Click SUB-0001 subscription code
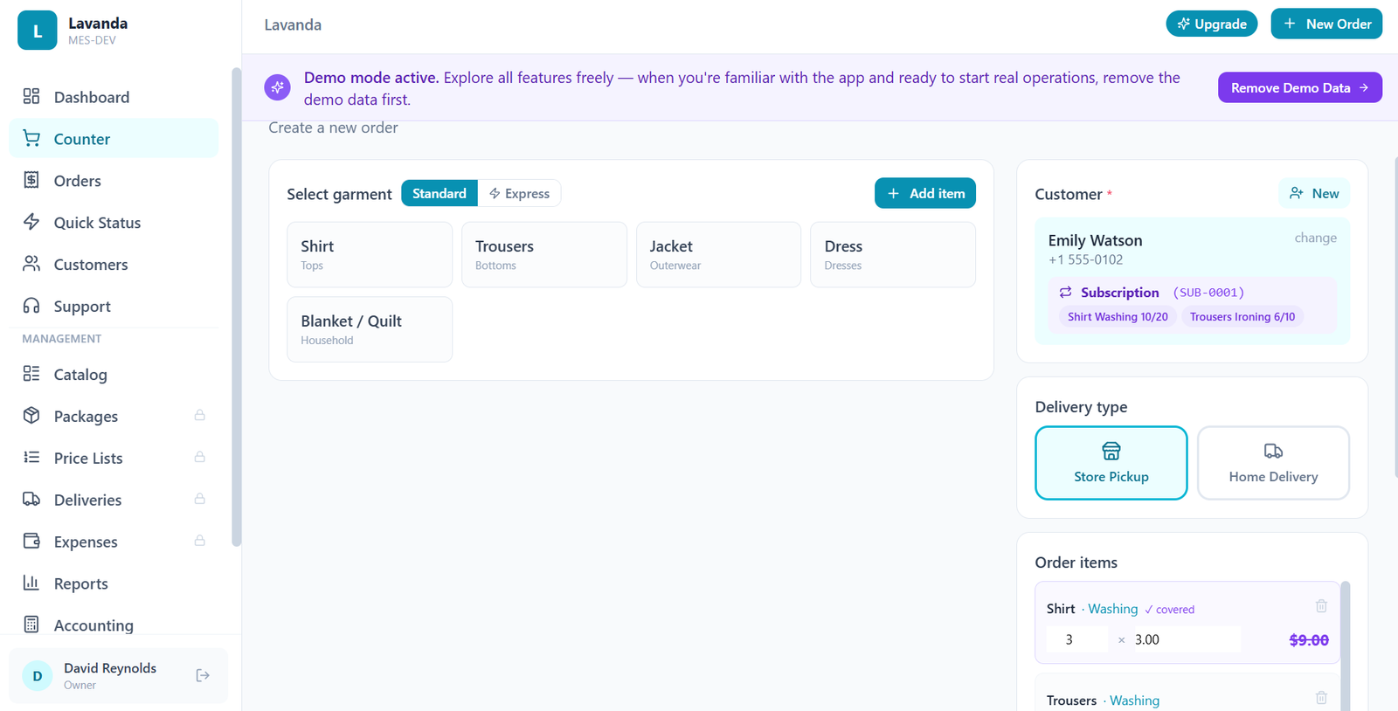The image size is (1398, 711). pyautogui.click(x=1208, y=293)
